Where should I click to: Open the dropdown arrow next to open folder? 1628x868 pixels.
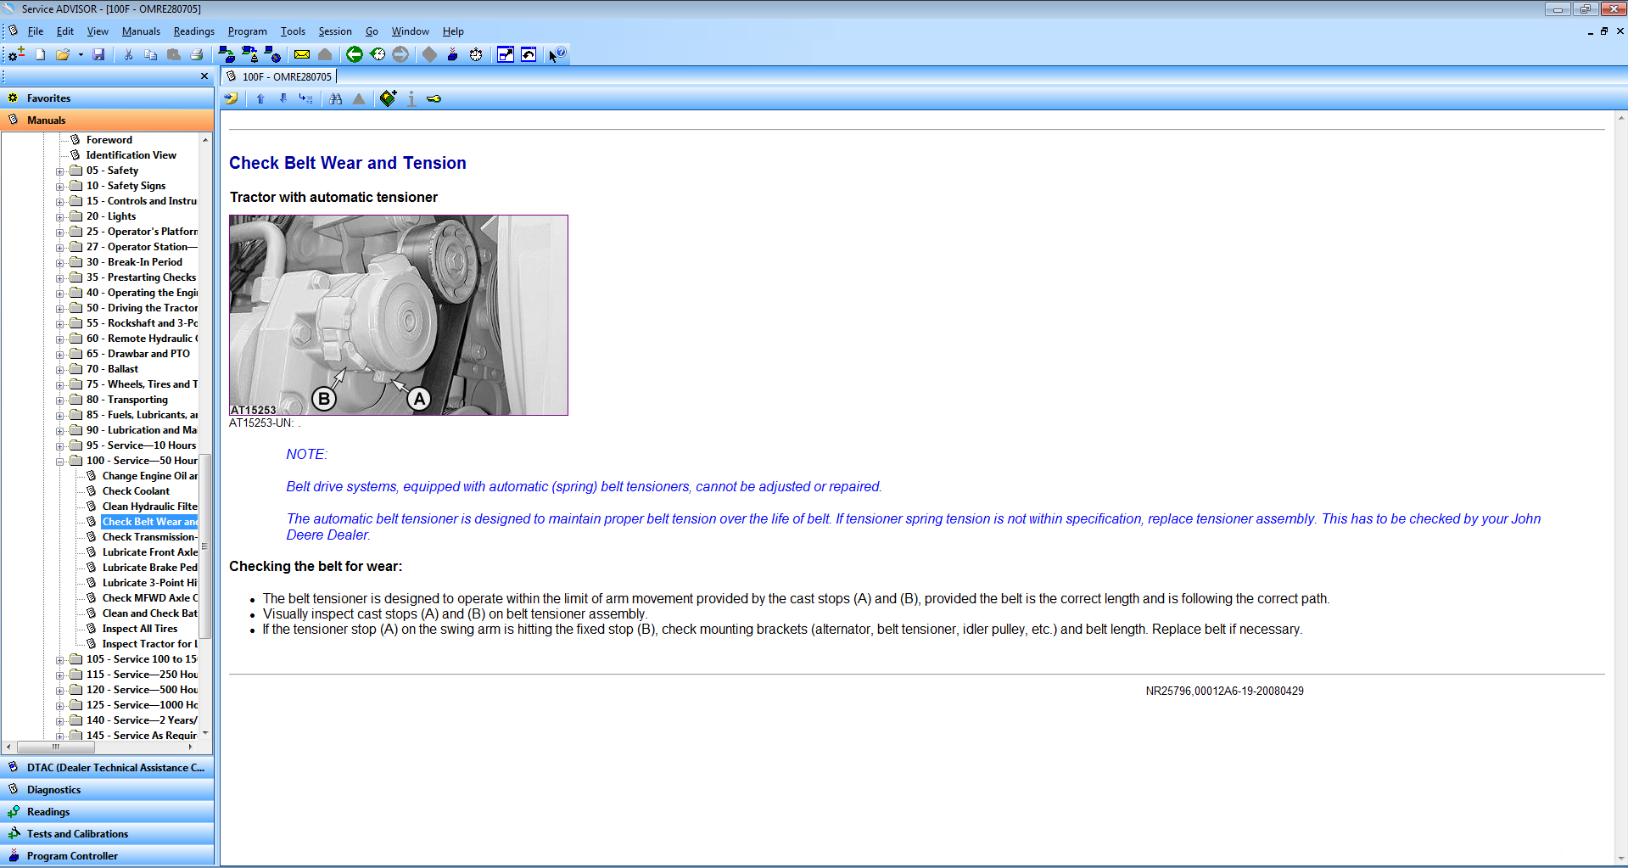(81, 54)
